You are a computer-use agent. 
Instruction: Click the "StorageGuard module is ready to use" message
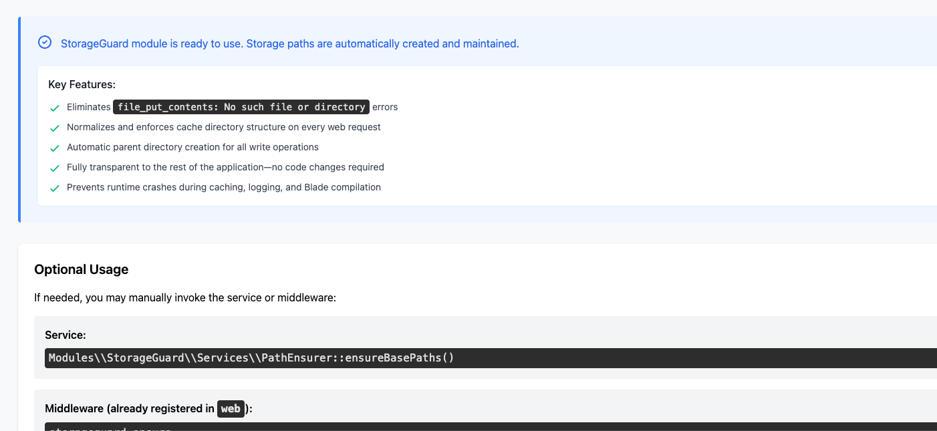[289, 43]
